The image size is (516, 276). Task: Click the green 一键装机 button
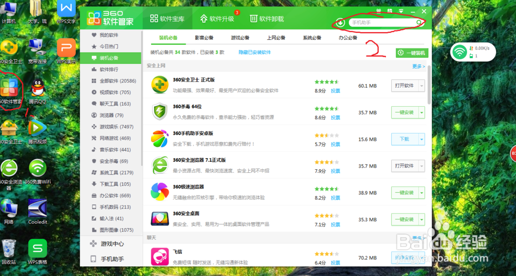(412, 53)
